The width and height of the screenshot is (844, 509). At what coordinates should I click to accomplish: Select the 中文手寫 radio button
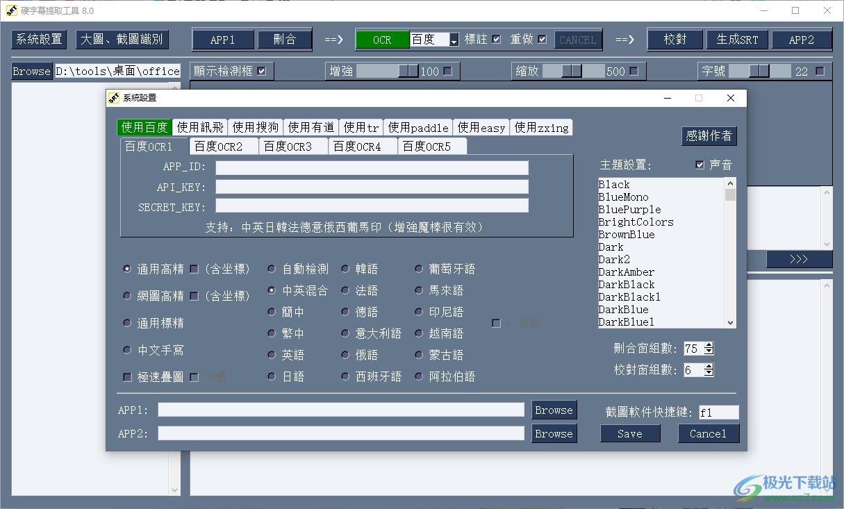(x=126, y=350)
